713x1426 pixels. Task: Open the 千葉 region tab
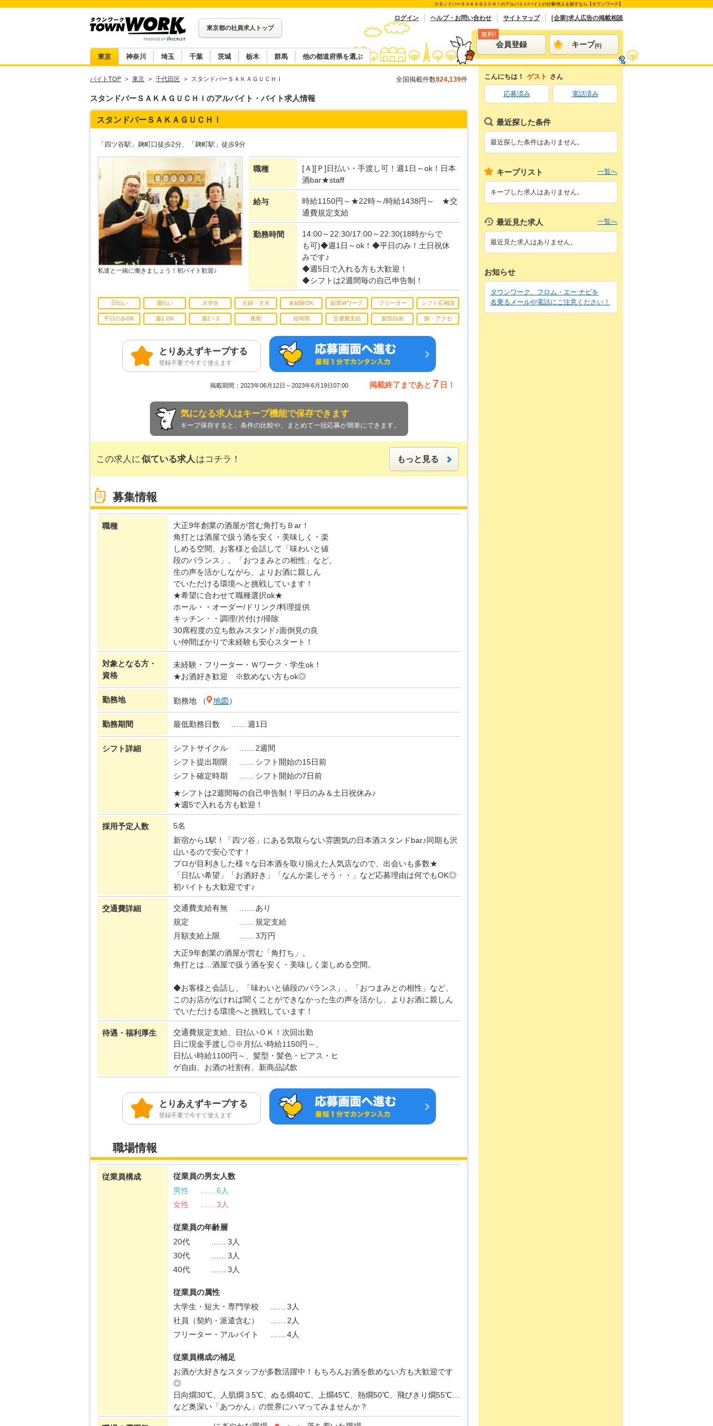(x=196, y=57)
